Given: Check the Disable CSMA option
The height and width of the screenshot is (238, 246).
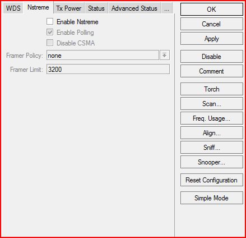Looking at the screenshot, I should click(x=50, y=43).
